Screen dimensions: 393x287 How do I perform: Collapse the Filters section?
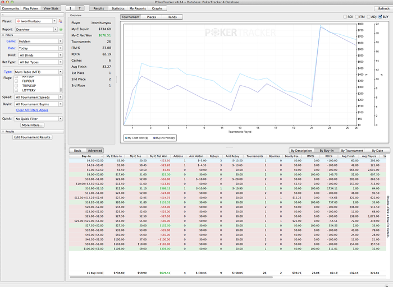coord(3,35)
